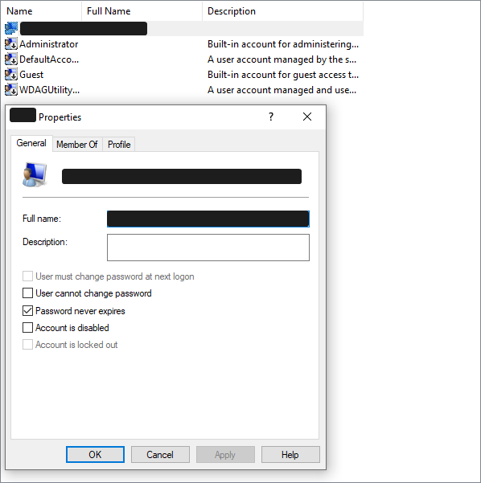
Task: Toggle User must change password at next logon
Action: [x=27, y=276]
